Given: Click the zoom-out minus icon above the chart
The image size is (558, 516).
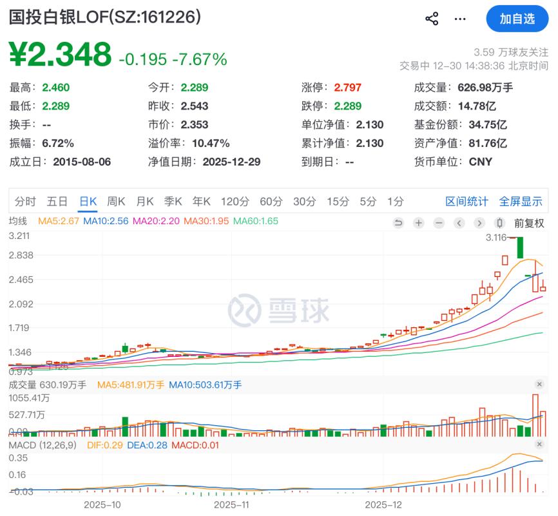Looking at the screenshot, I should [x=439, y=224].
